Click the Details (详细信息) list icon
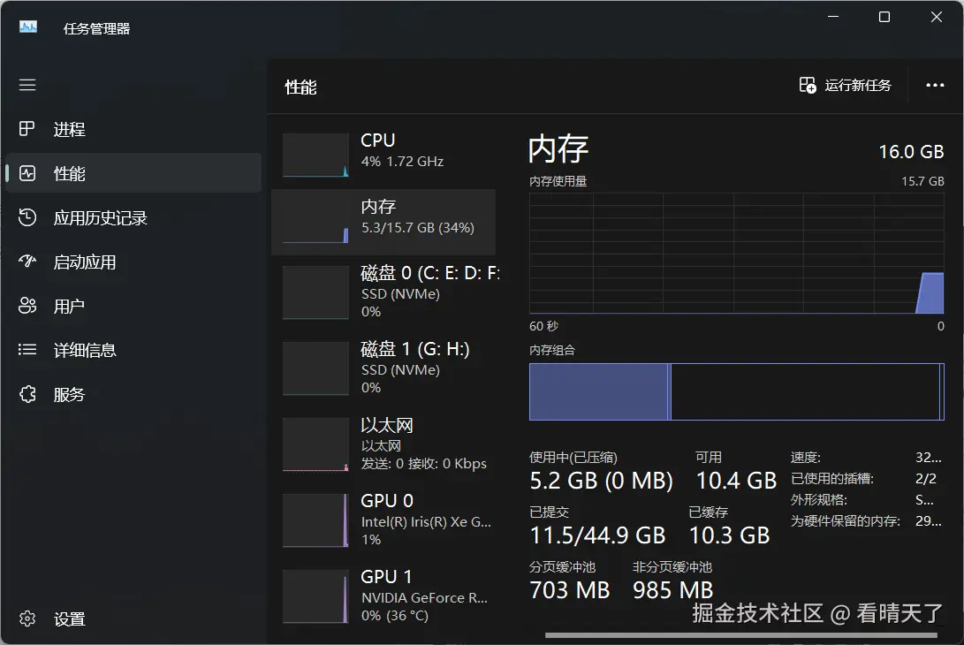This screenshot has width=964, height=645. [x=27, y=350]
